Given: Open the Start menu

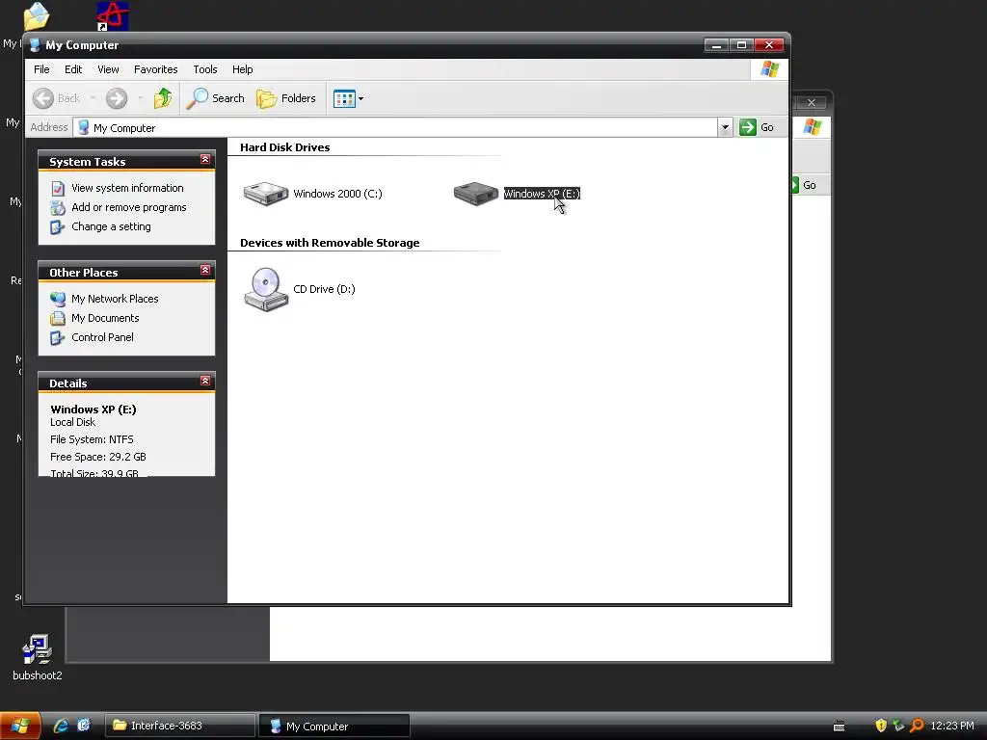Looking at the screenshot, I should coord(20,726).
